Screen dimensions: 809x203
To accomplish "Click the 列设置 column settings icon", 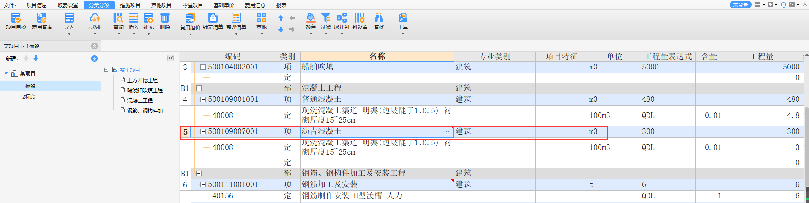I will [359, 21].
